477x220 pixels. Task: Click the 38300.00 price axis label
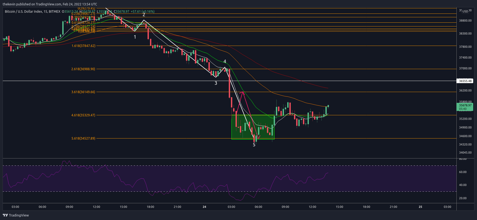465,33
